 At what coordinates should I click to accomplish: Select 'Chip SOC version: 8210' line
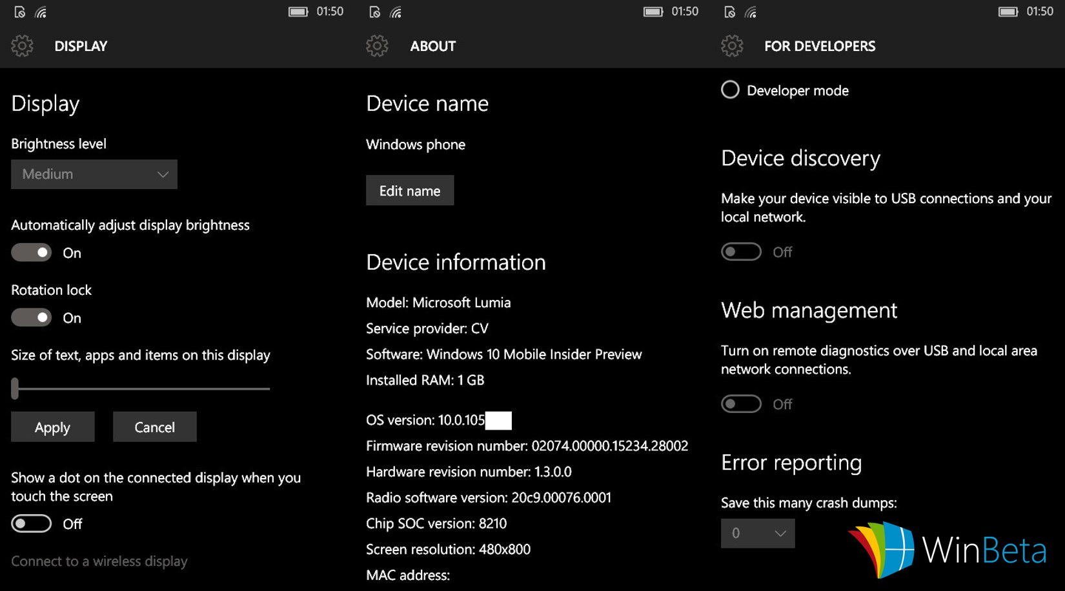tap(436, 523)
